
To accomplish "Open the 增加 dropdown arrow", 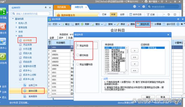I will 102,24.
